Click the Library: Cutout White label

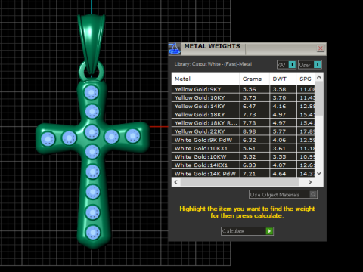tap(213, 64)
